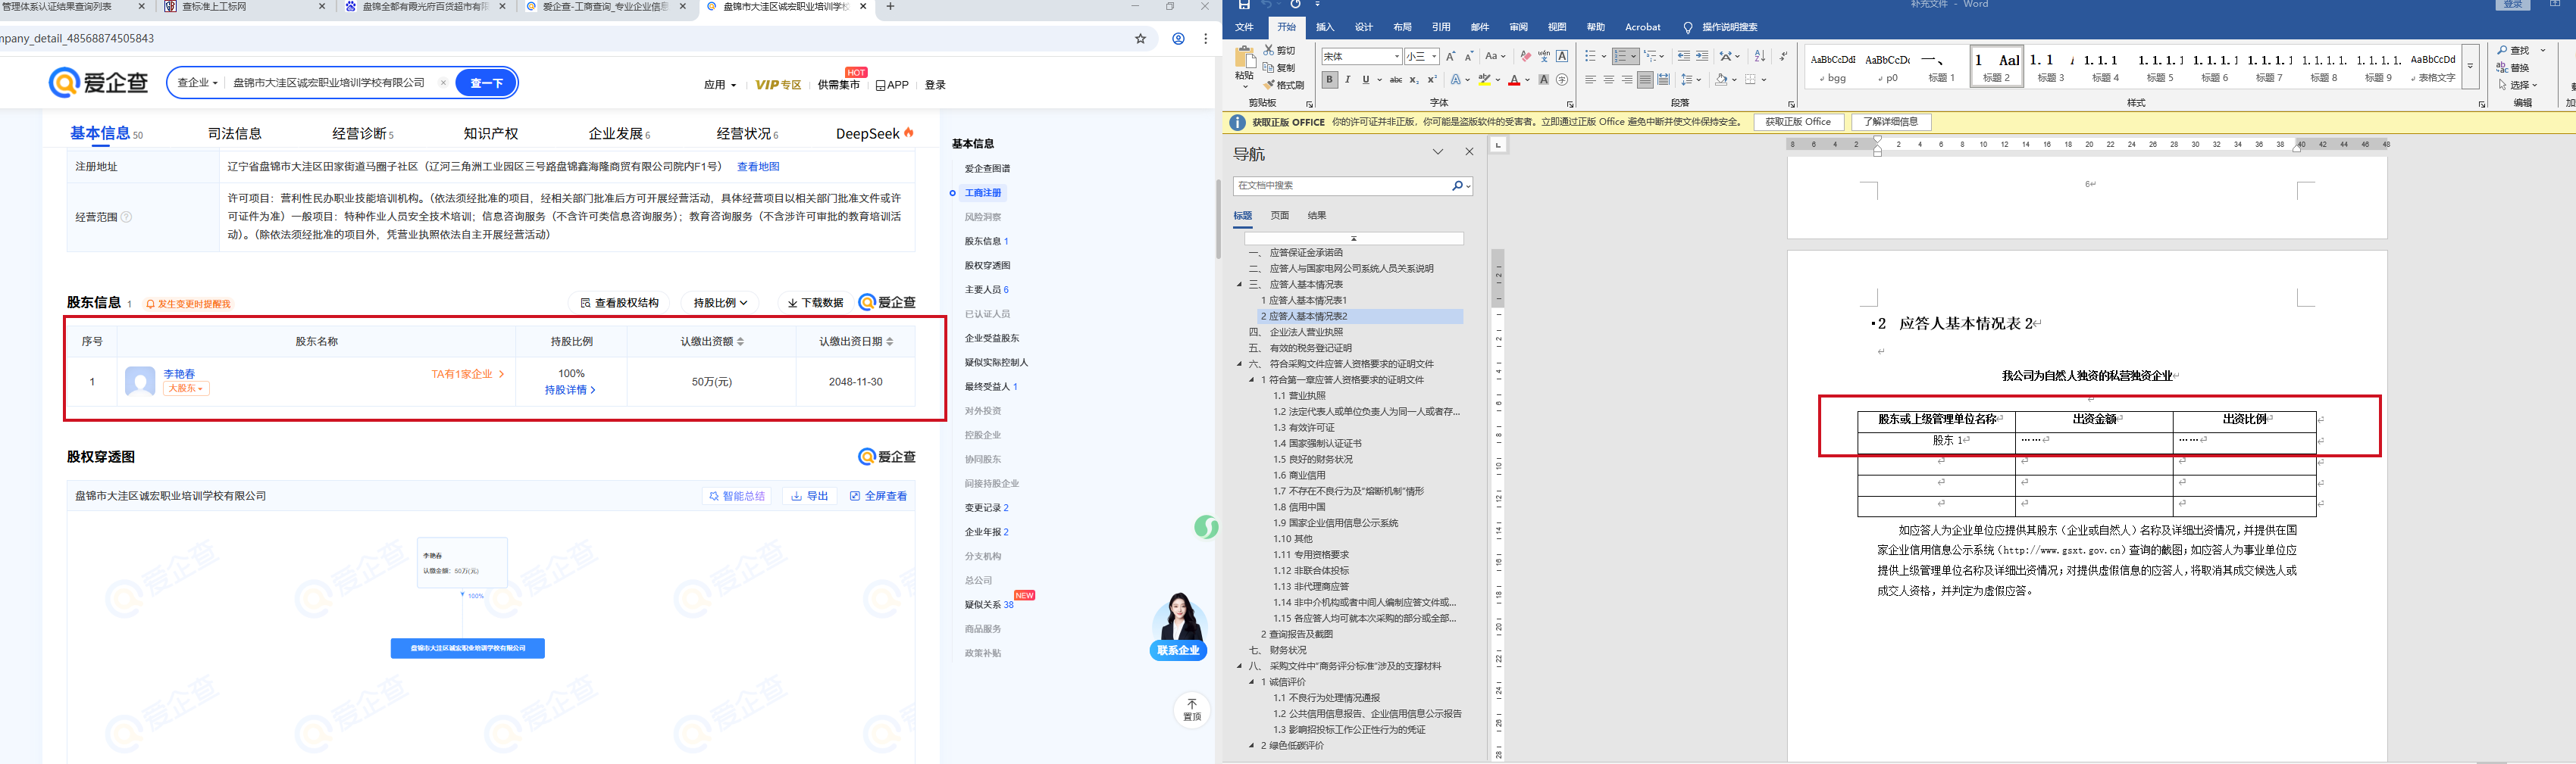Click the red font color button

[1514, 80]
